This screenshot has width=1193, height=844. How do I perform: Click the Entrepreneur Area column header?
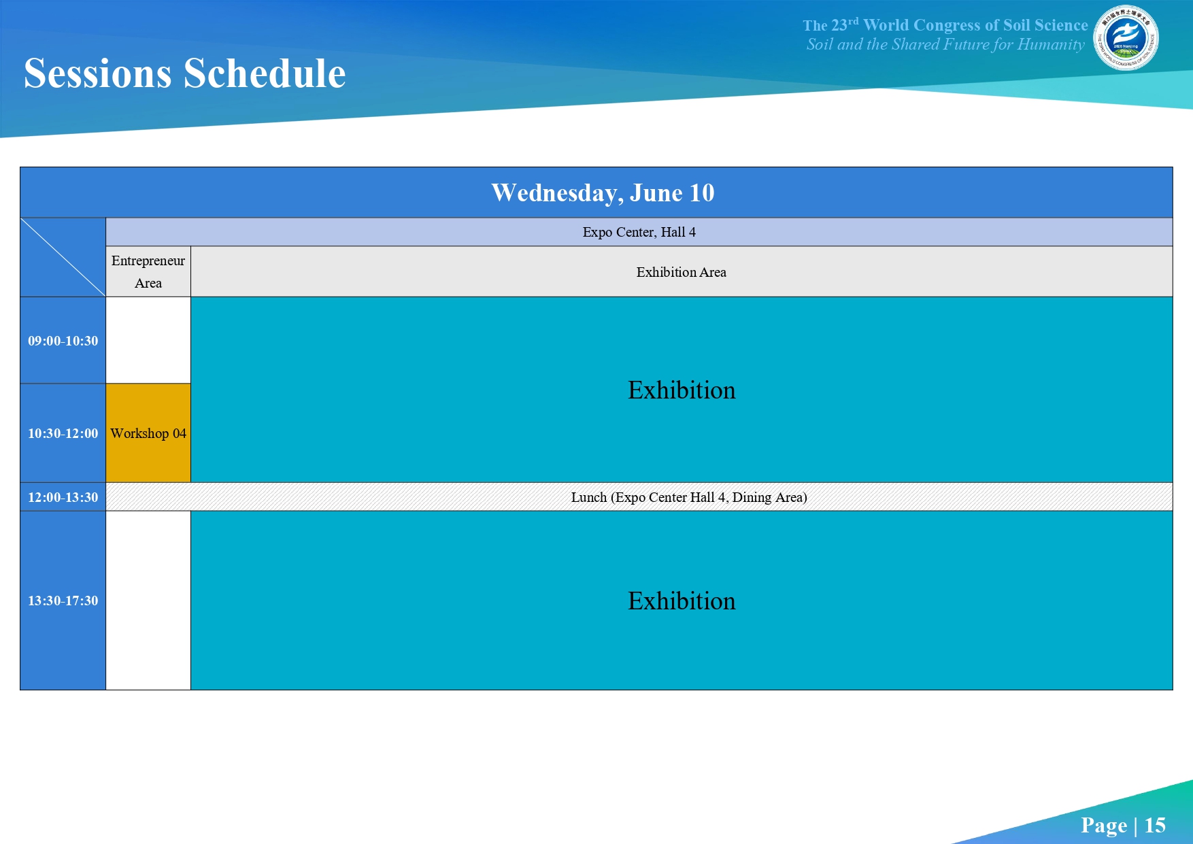(x=148, y=271)
